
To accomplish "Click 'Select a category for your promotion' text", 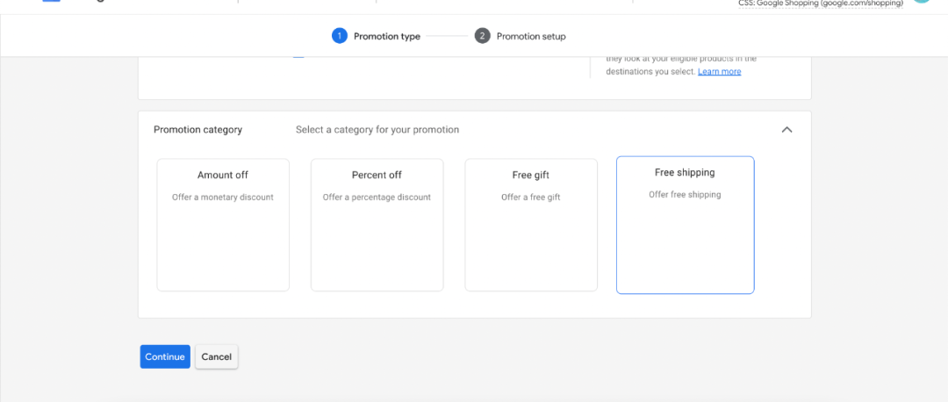I will tap(377, 130).
